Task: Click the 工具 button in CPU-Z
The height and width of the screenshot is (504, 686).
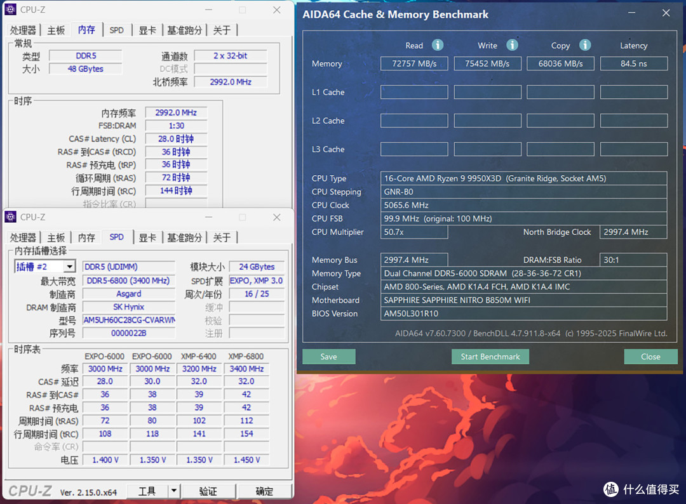Action: (147, 491)
